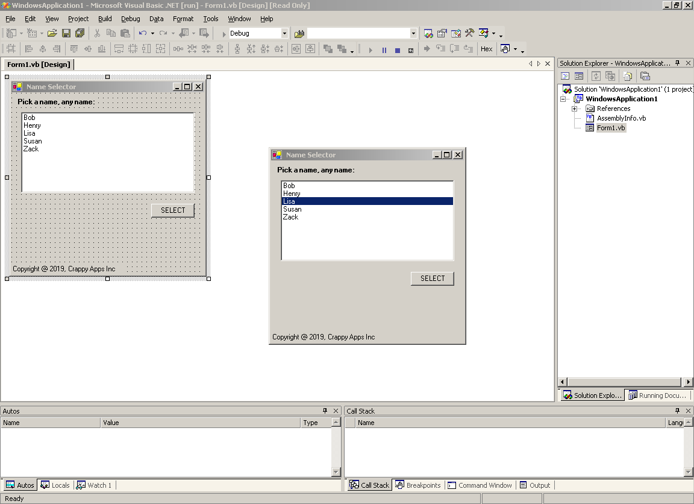Screen dimensions: 694x504
Task: Open the Toolbox hammer-and-wrench icon
Action: (x=470, y=33)
